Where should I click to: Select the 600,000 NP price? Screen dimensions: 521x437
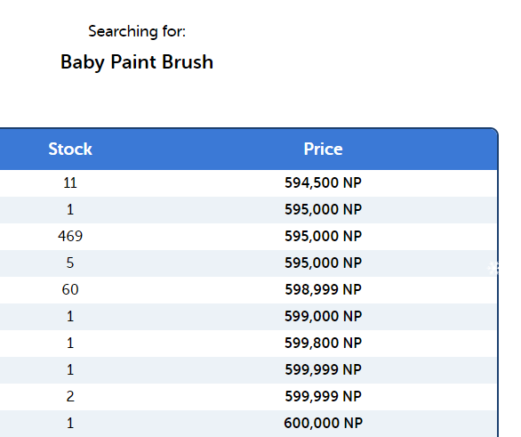pyautogui.click(x=323, y=423)
